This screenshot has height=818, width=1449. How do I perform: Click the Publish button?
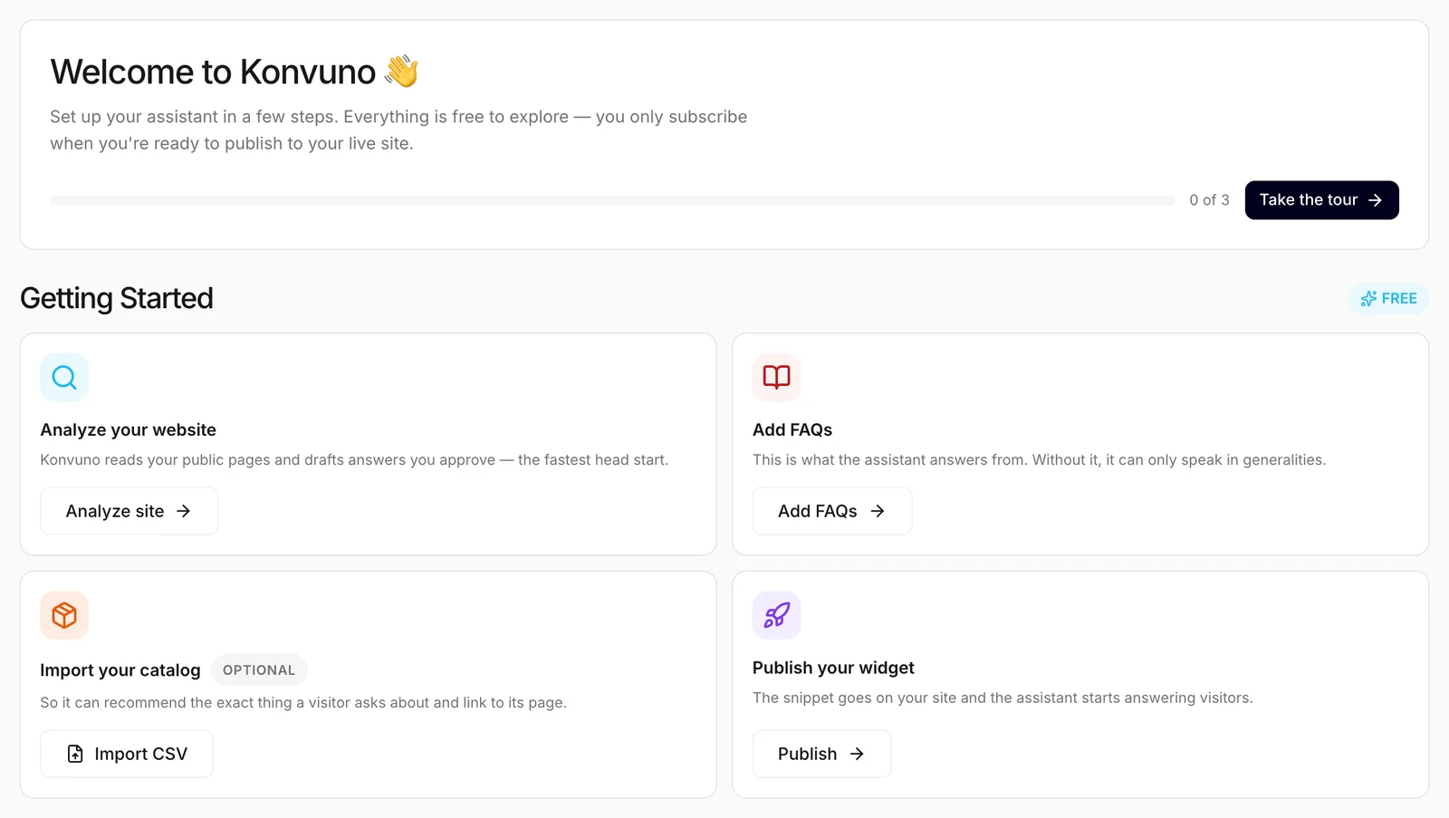[821, 754]
